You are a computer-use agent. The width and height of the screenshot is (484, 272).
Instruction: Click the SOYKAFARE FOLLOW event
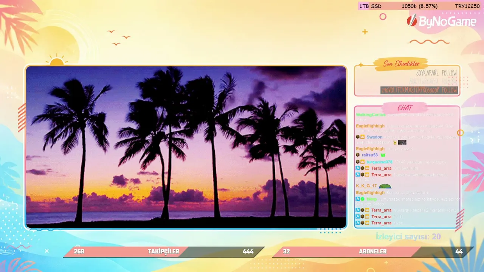point(436,73)
